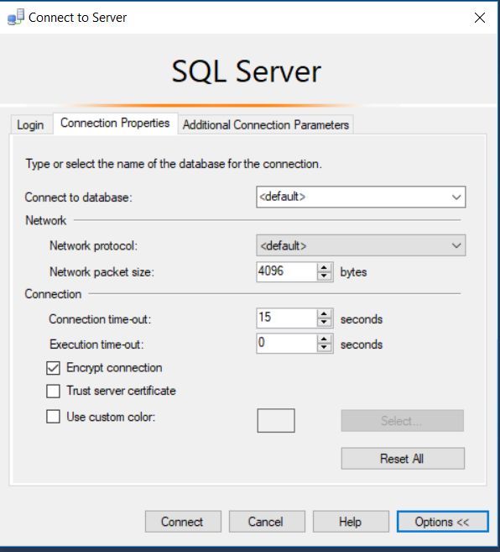Click the Network packet size value field
This screenshot has height=552, width=500.
point(287,271)
